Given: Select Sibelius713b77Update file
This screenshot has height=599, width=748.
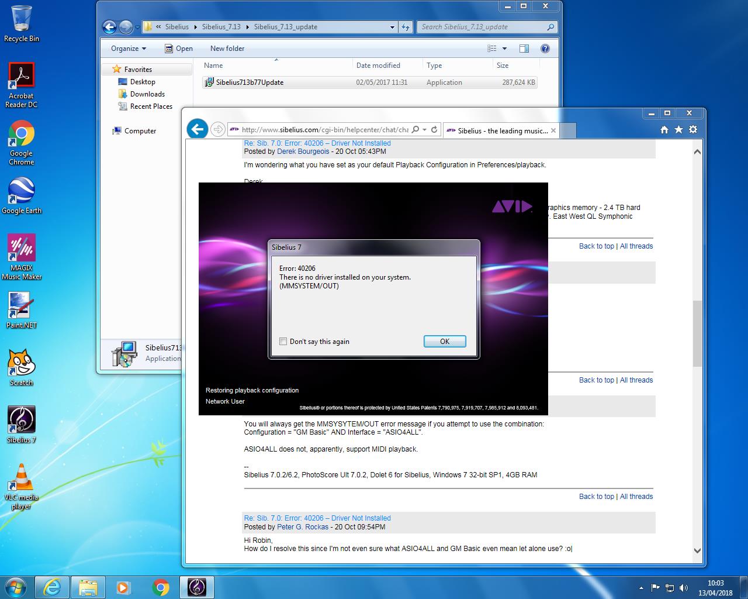Looking at the screenshot, I should click(x=369, y=82).
